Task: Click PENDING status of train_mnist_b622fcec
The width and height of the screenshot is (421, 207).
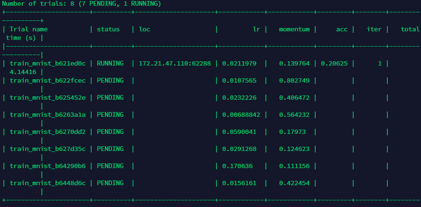Action: 110,81
